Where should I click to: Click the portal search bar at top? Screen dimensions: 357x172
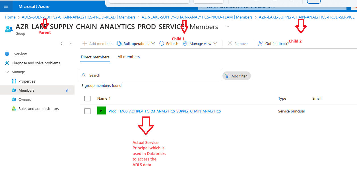tap(272, 7)
